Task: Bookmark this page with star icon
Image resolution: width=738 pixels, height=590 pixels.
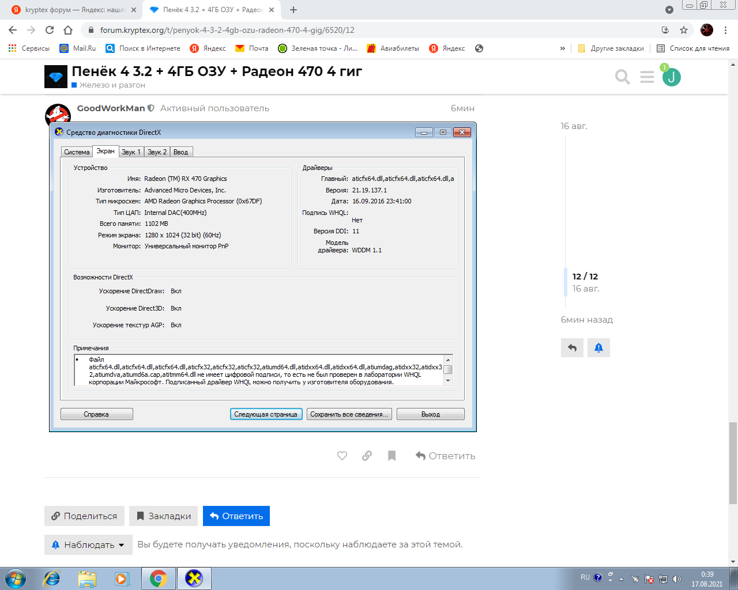Action: click(x=684, y=30)
